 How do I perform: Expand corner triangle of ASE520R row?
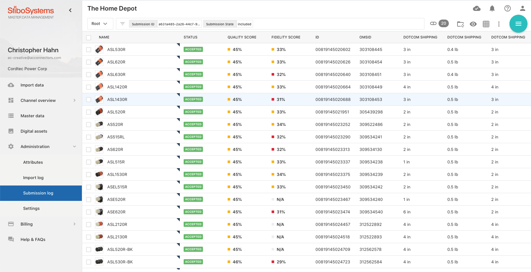click(x=178, y=195)
